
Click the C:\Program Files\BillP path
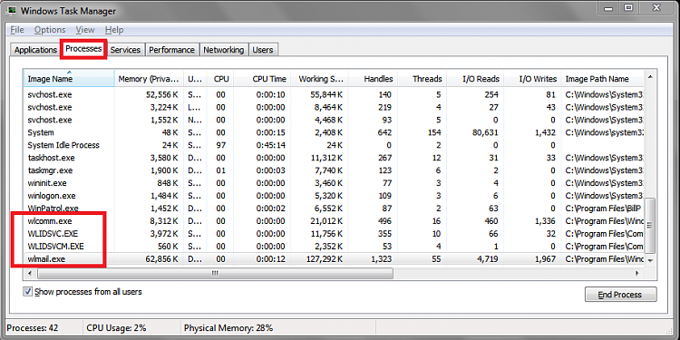pos(604,209)
